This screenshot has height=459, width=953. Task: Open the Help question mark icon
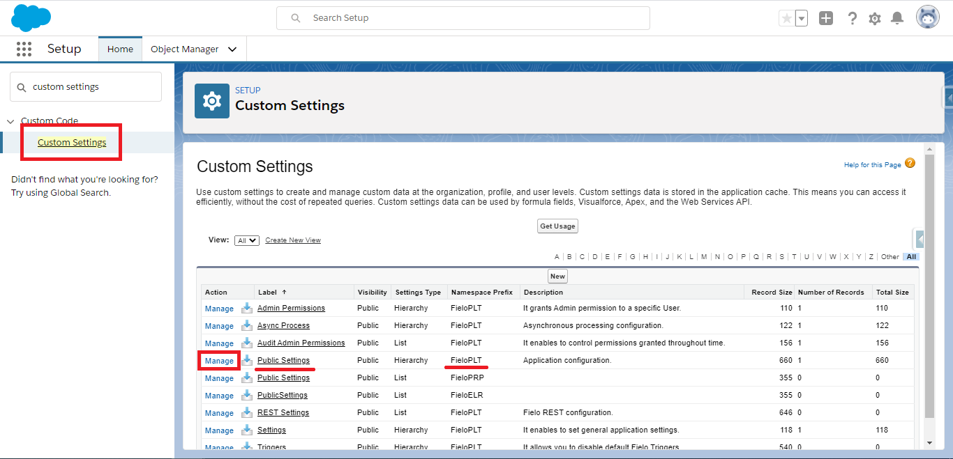852,19
